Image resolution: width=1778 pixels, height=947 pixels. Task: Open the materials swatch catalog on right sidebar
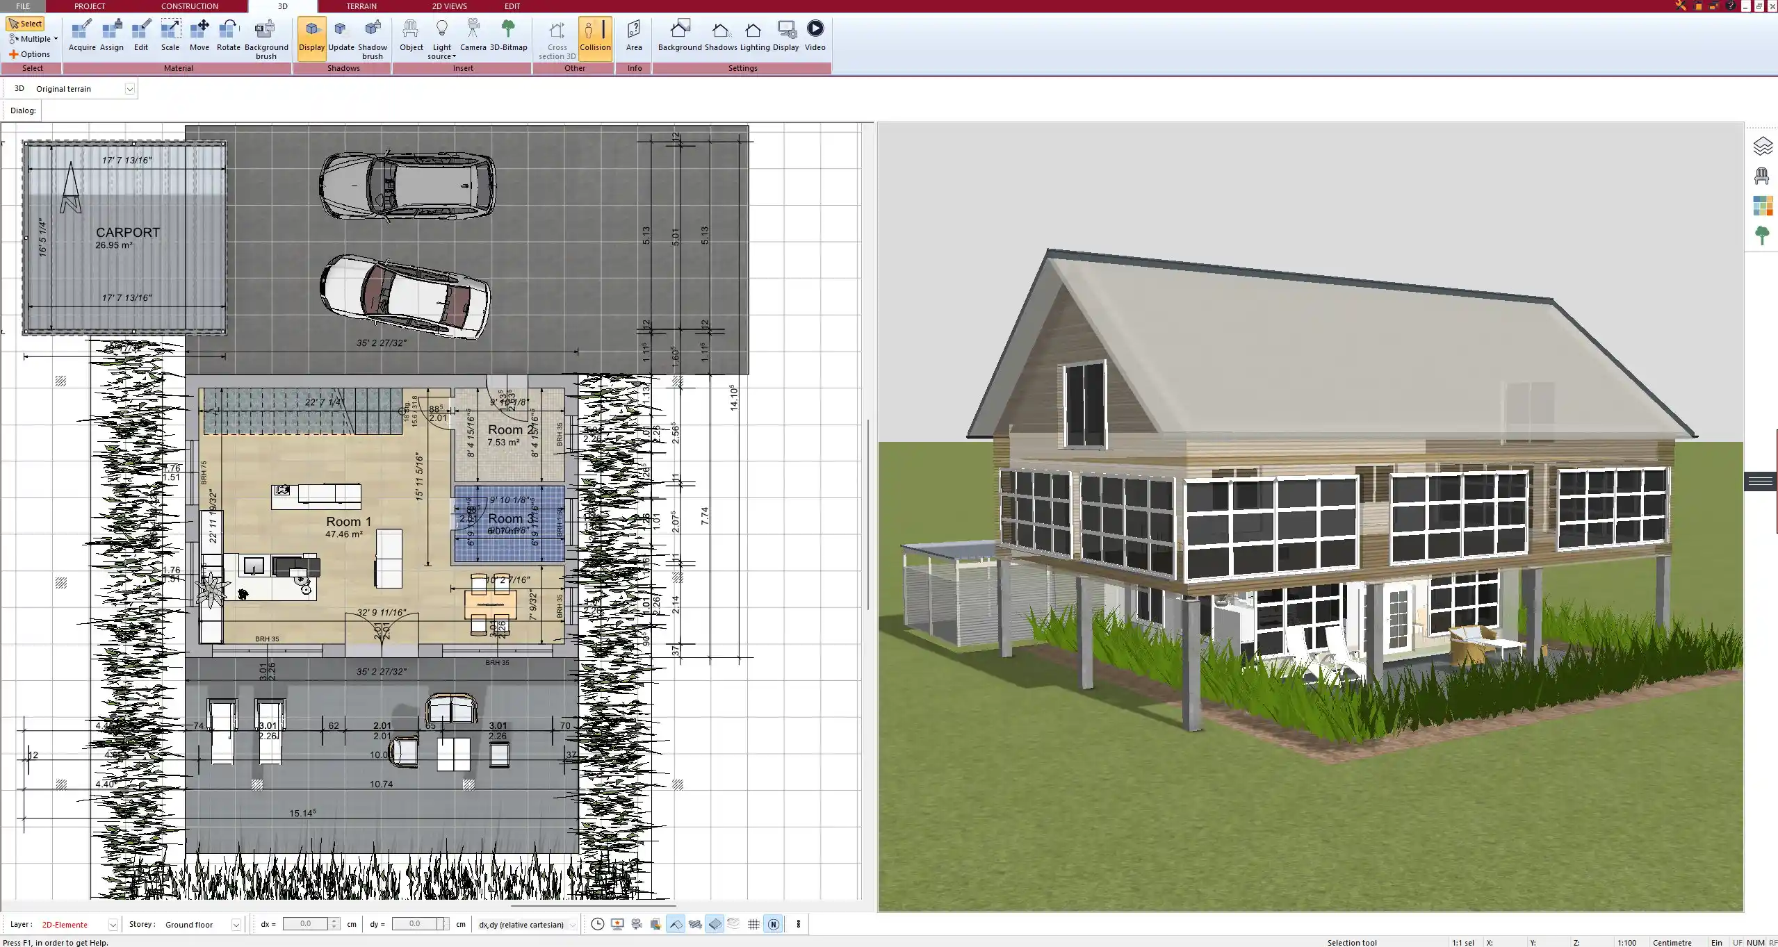pyautogui.click(x=1762, y=206)
